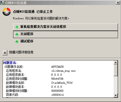
Task: Click the APPCRASH event name value
Action: pyautogui.click(x=57, y=67)
